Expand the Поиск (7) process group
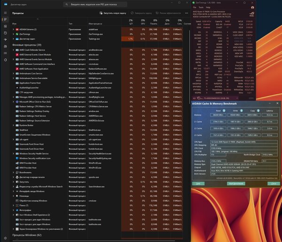 pos(13,205)
